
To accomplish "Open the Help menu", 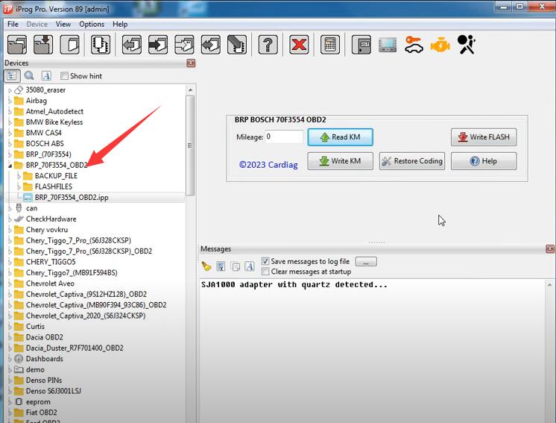I will 120,24.
